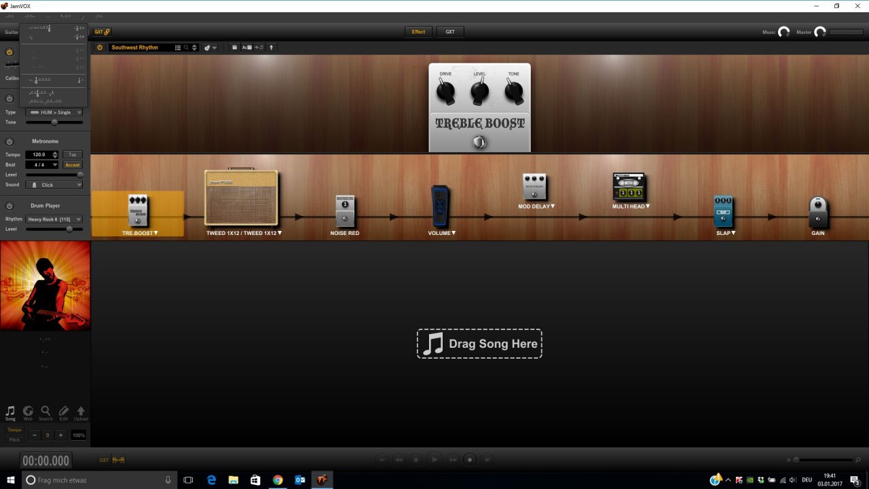This screenshot has height=489, width=869.
Task: Select the Tempo mode button
Action: click(14, 430)
